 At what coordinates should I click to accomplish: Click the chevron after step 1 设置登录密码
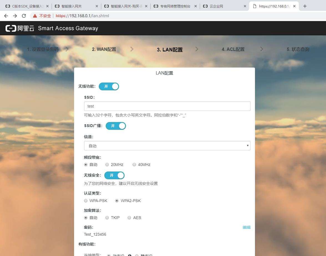[x=67, y=49]
